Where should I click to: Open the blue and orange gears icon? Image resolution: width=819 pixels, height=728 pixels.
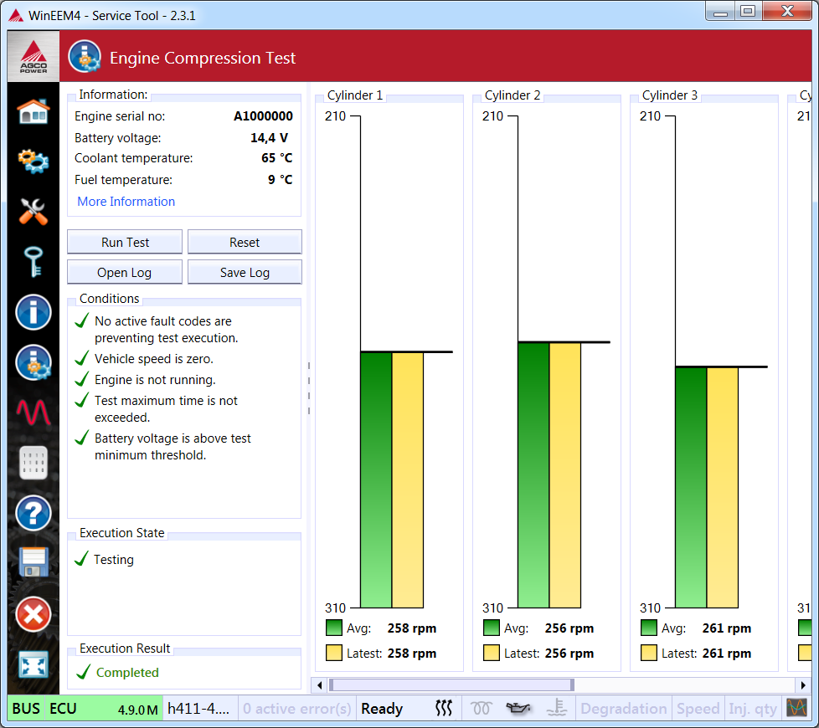pyautogui.click(x=33, y=160)
